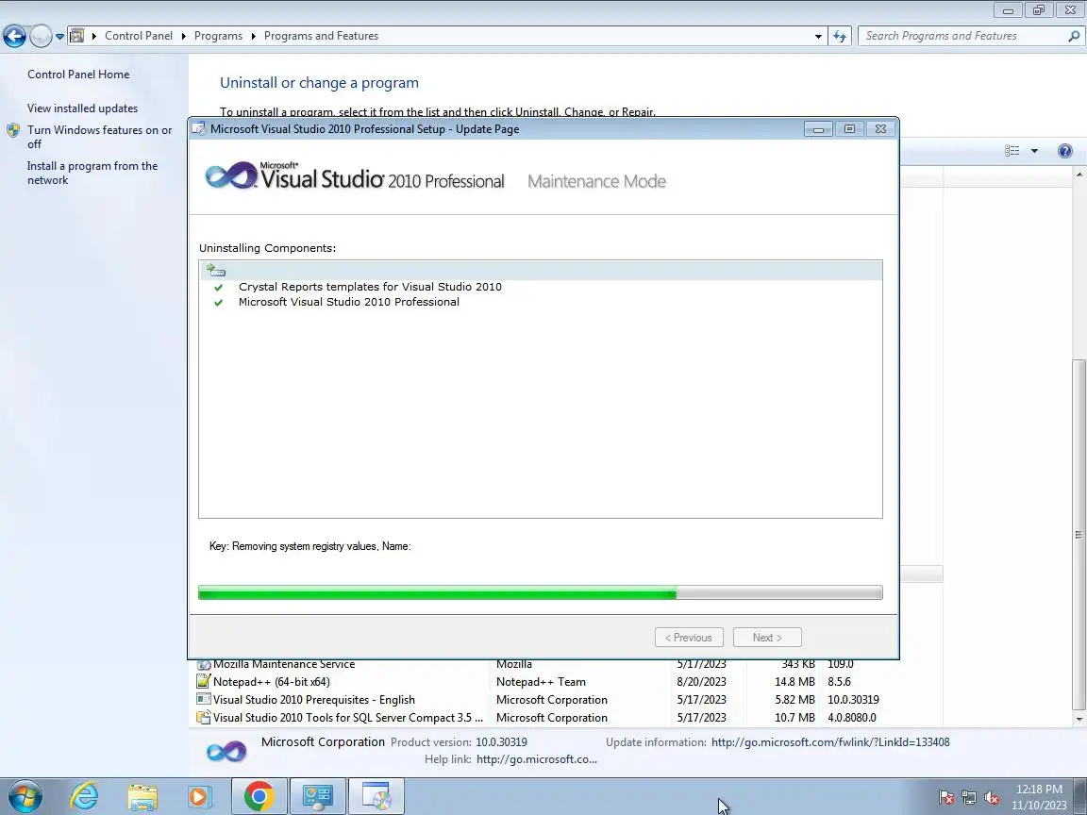Click the Visual Studio setup title icon
1087x815 pixels.
[x=199, y=129]
